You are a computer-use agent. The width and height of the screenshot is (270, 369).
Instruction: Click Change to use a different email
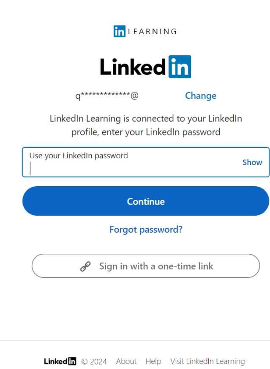(x=201, y=96)
